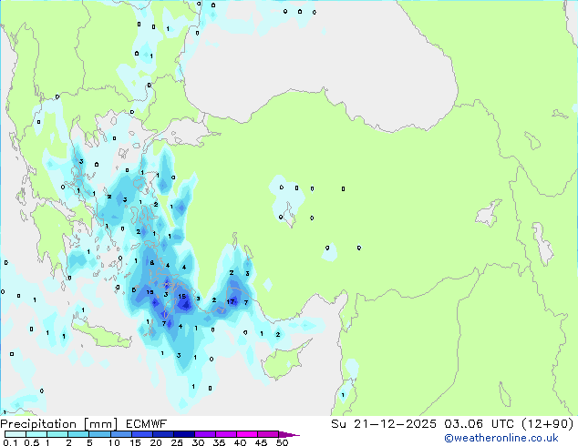
Task: Pick the 20–25 mm legend swatch
Action: (x=162, y=434)
